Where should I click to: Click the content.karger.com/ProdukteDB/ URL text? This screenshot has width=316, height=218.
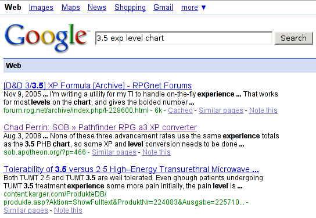point(55,194)
